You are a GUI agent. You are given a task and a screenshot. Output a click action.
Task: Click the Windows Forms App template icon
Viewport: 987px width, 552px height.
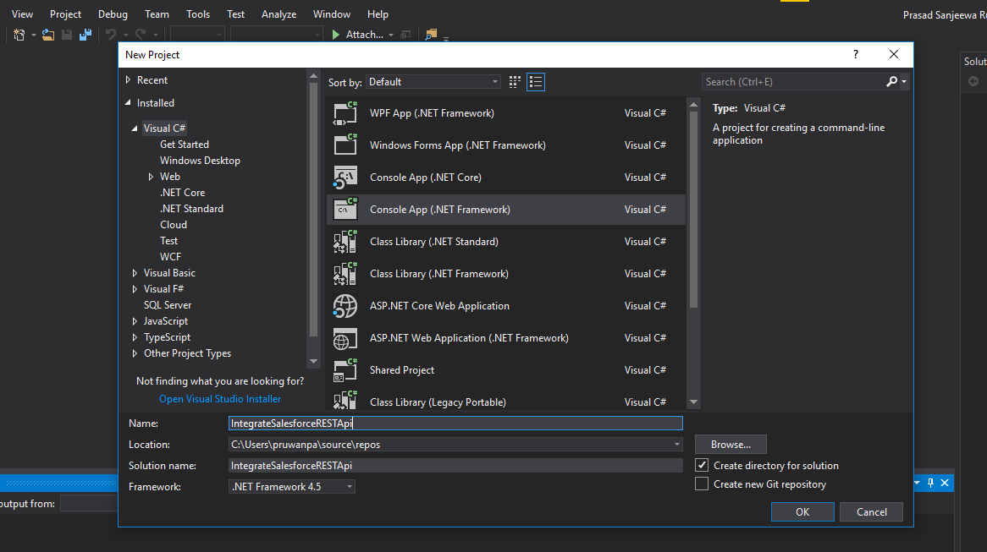tap(345, 145)
